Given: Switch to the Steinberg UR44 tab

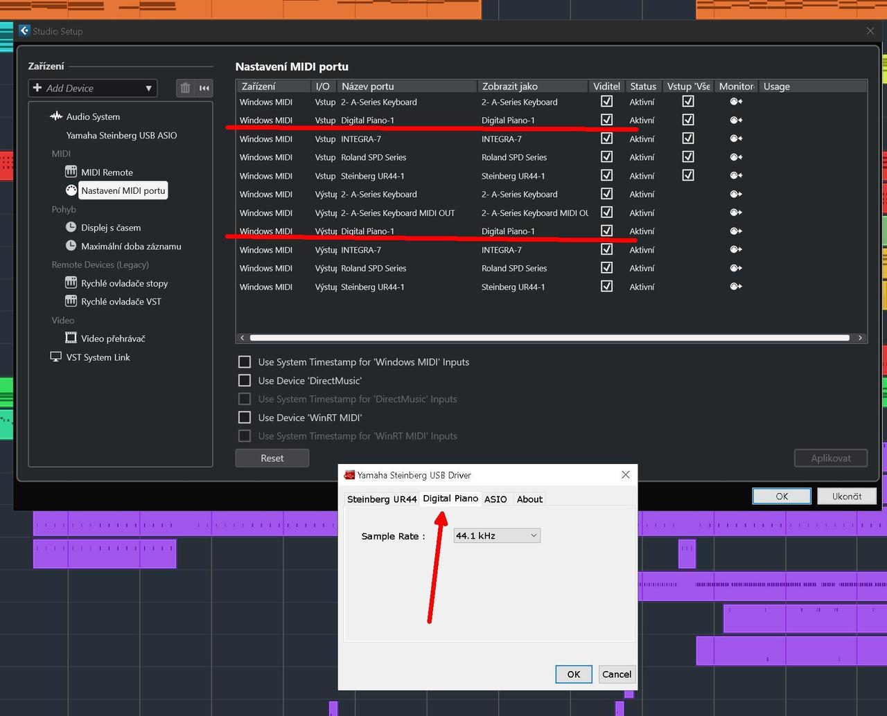Looking at the screenshot, I should coord(382,499).
